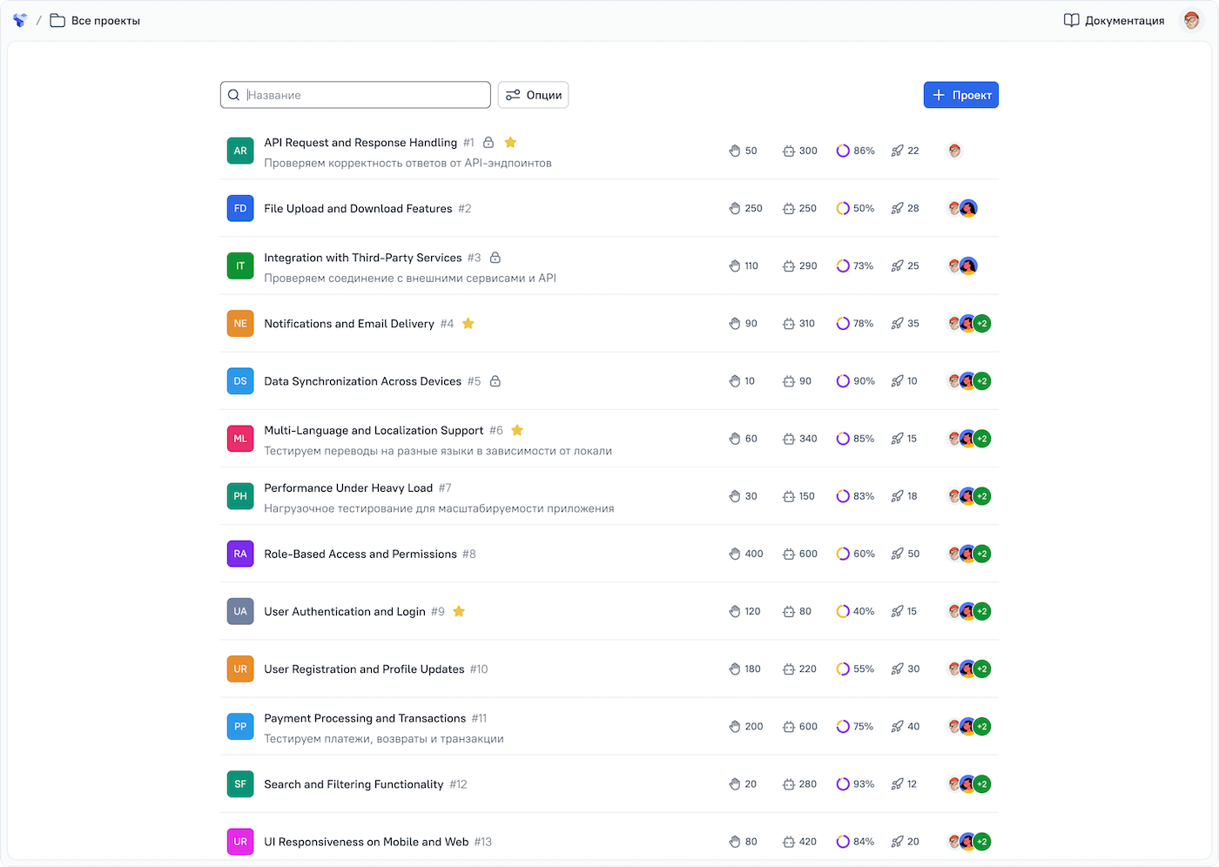Viewport: 1219px width, 867px height.
Task: Click the manual tests hand icon for API Request project
Action: [x=734, y=150]
